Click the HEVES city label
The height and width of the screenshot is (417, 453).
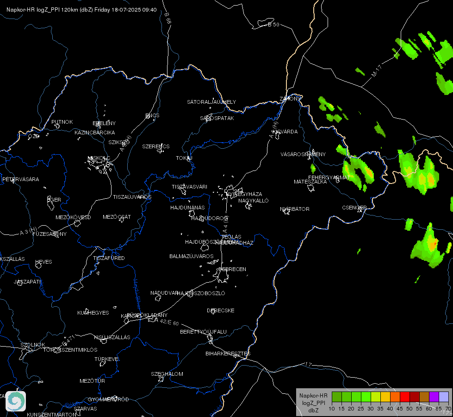coord(43,262)
